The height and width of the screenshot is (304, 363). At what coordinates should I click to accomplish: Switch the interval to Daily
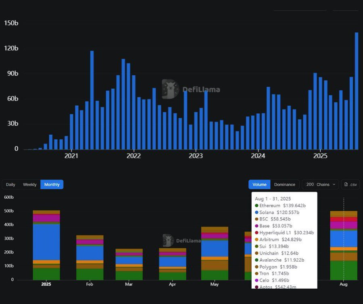pos(10,185)
